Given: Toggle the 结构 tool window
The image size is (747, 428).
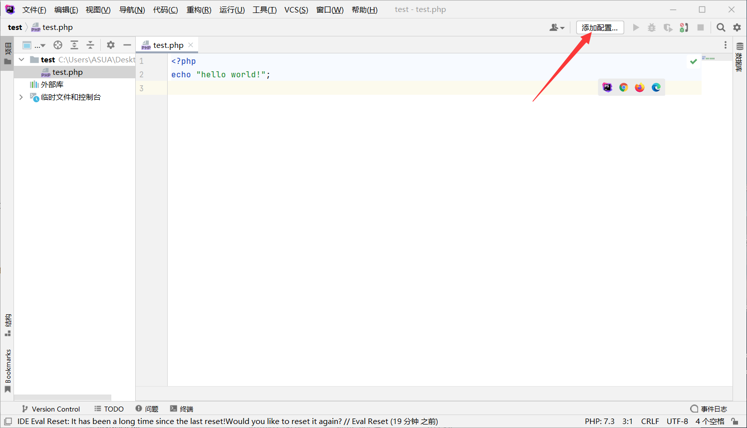Looking at the screenshot, I should click(7, 325).
